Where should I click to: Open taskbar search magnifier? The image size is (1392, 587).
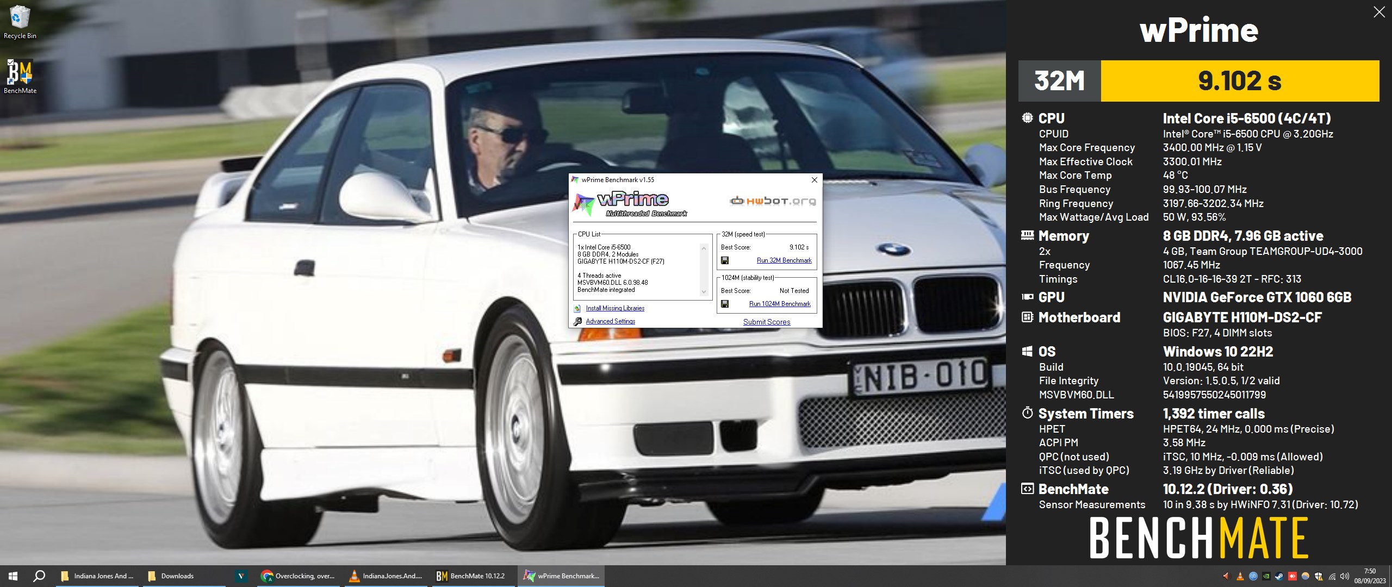tap(39, 576)
